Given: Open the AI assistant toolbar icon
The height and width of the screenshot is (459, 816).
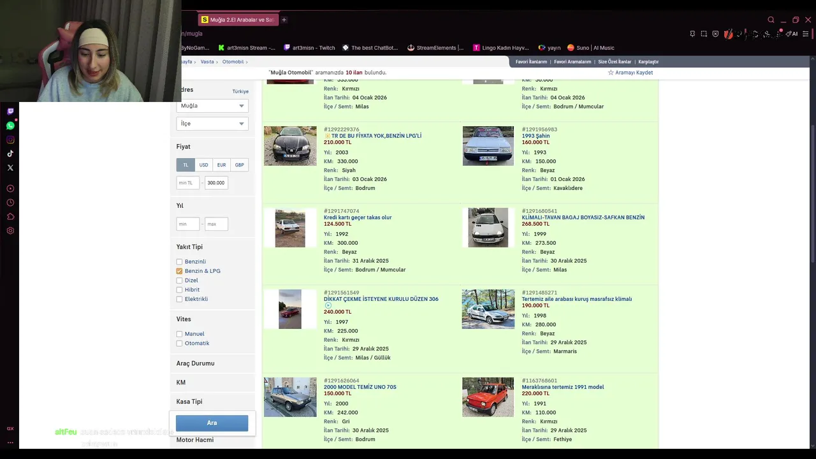Looking at the screenshot, I should pyautogui.click(x=793, y=34).
